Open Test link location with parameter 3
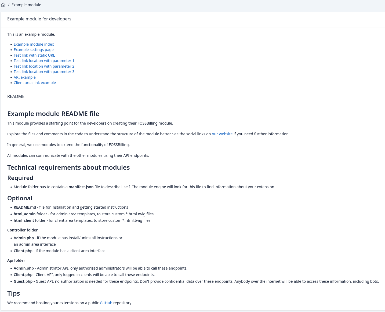 (44, 71)
